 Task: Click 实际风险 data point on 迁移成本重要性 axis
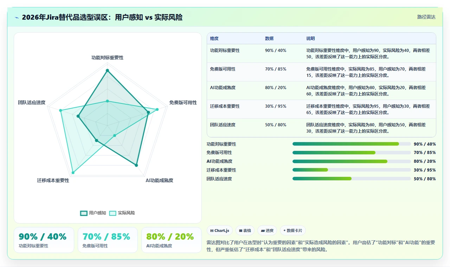[73, 173]
